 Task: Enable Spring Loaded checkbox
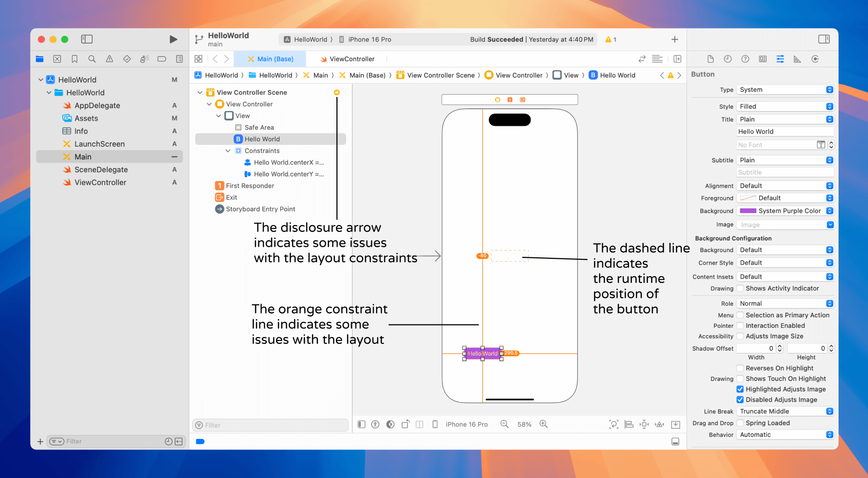click(740, 423)
